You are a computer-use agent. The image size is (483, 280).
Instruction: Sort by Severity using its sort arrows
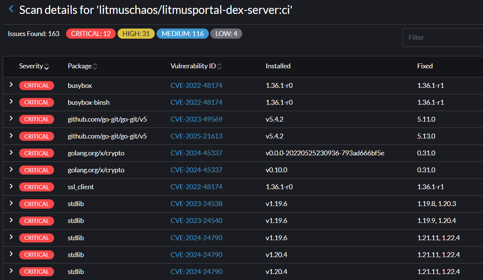47,66
